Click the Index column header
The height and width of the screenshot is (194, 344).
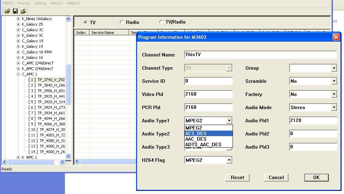82,33
